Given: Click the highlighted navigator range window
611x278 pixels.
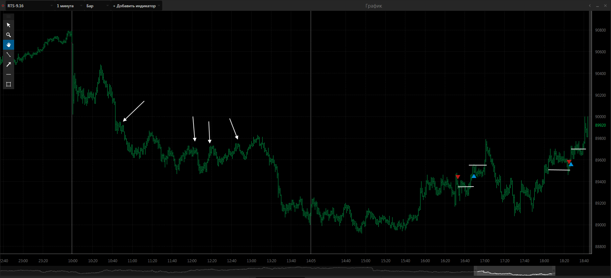Looking at the screenshot, I should (x=515, y=271).
